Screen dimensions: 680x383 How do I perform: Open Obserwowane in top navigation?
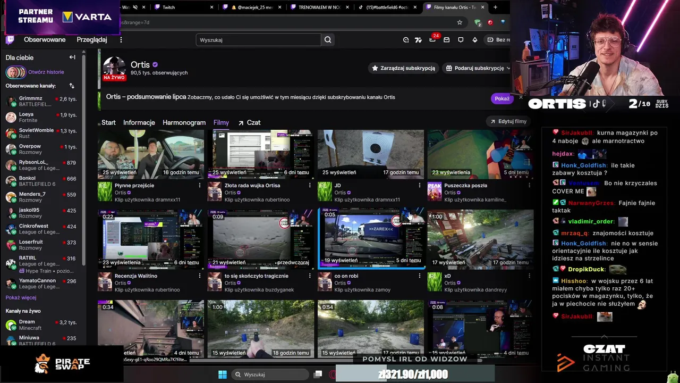click(45, 40)
